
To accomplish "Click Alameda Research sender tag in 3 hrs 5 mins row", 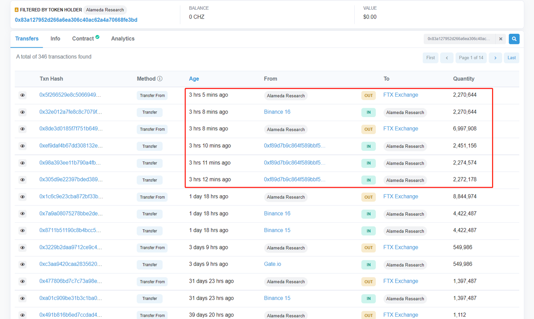I will (x=286, y=95).
